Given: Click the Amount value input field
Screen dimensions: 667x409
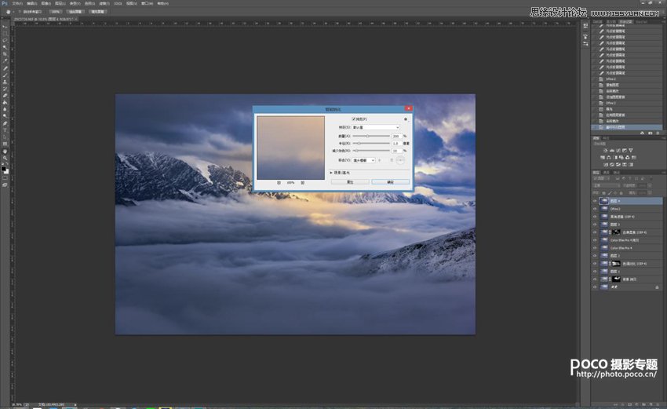Looking at the screenshot, I should (x=397, y=136).
